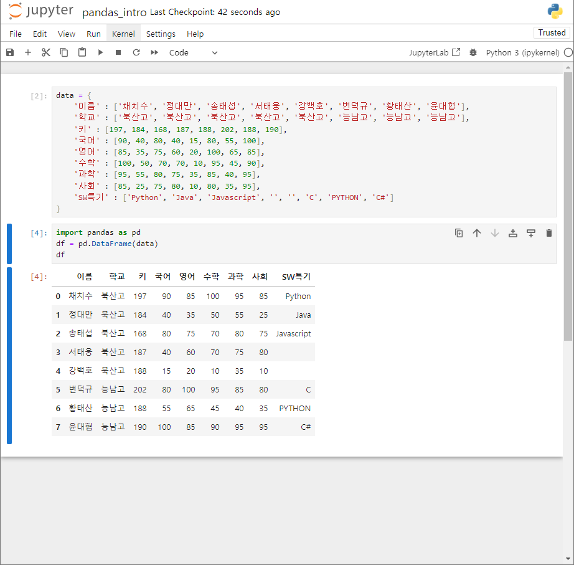
Task: Click the name 강백호 in row 4
Action: tap(80, 371)
